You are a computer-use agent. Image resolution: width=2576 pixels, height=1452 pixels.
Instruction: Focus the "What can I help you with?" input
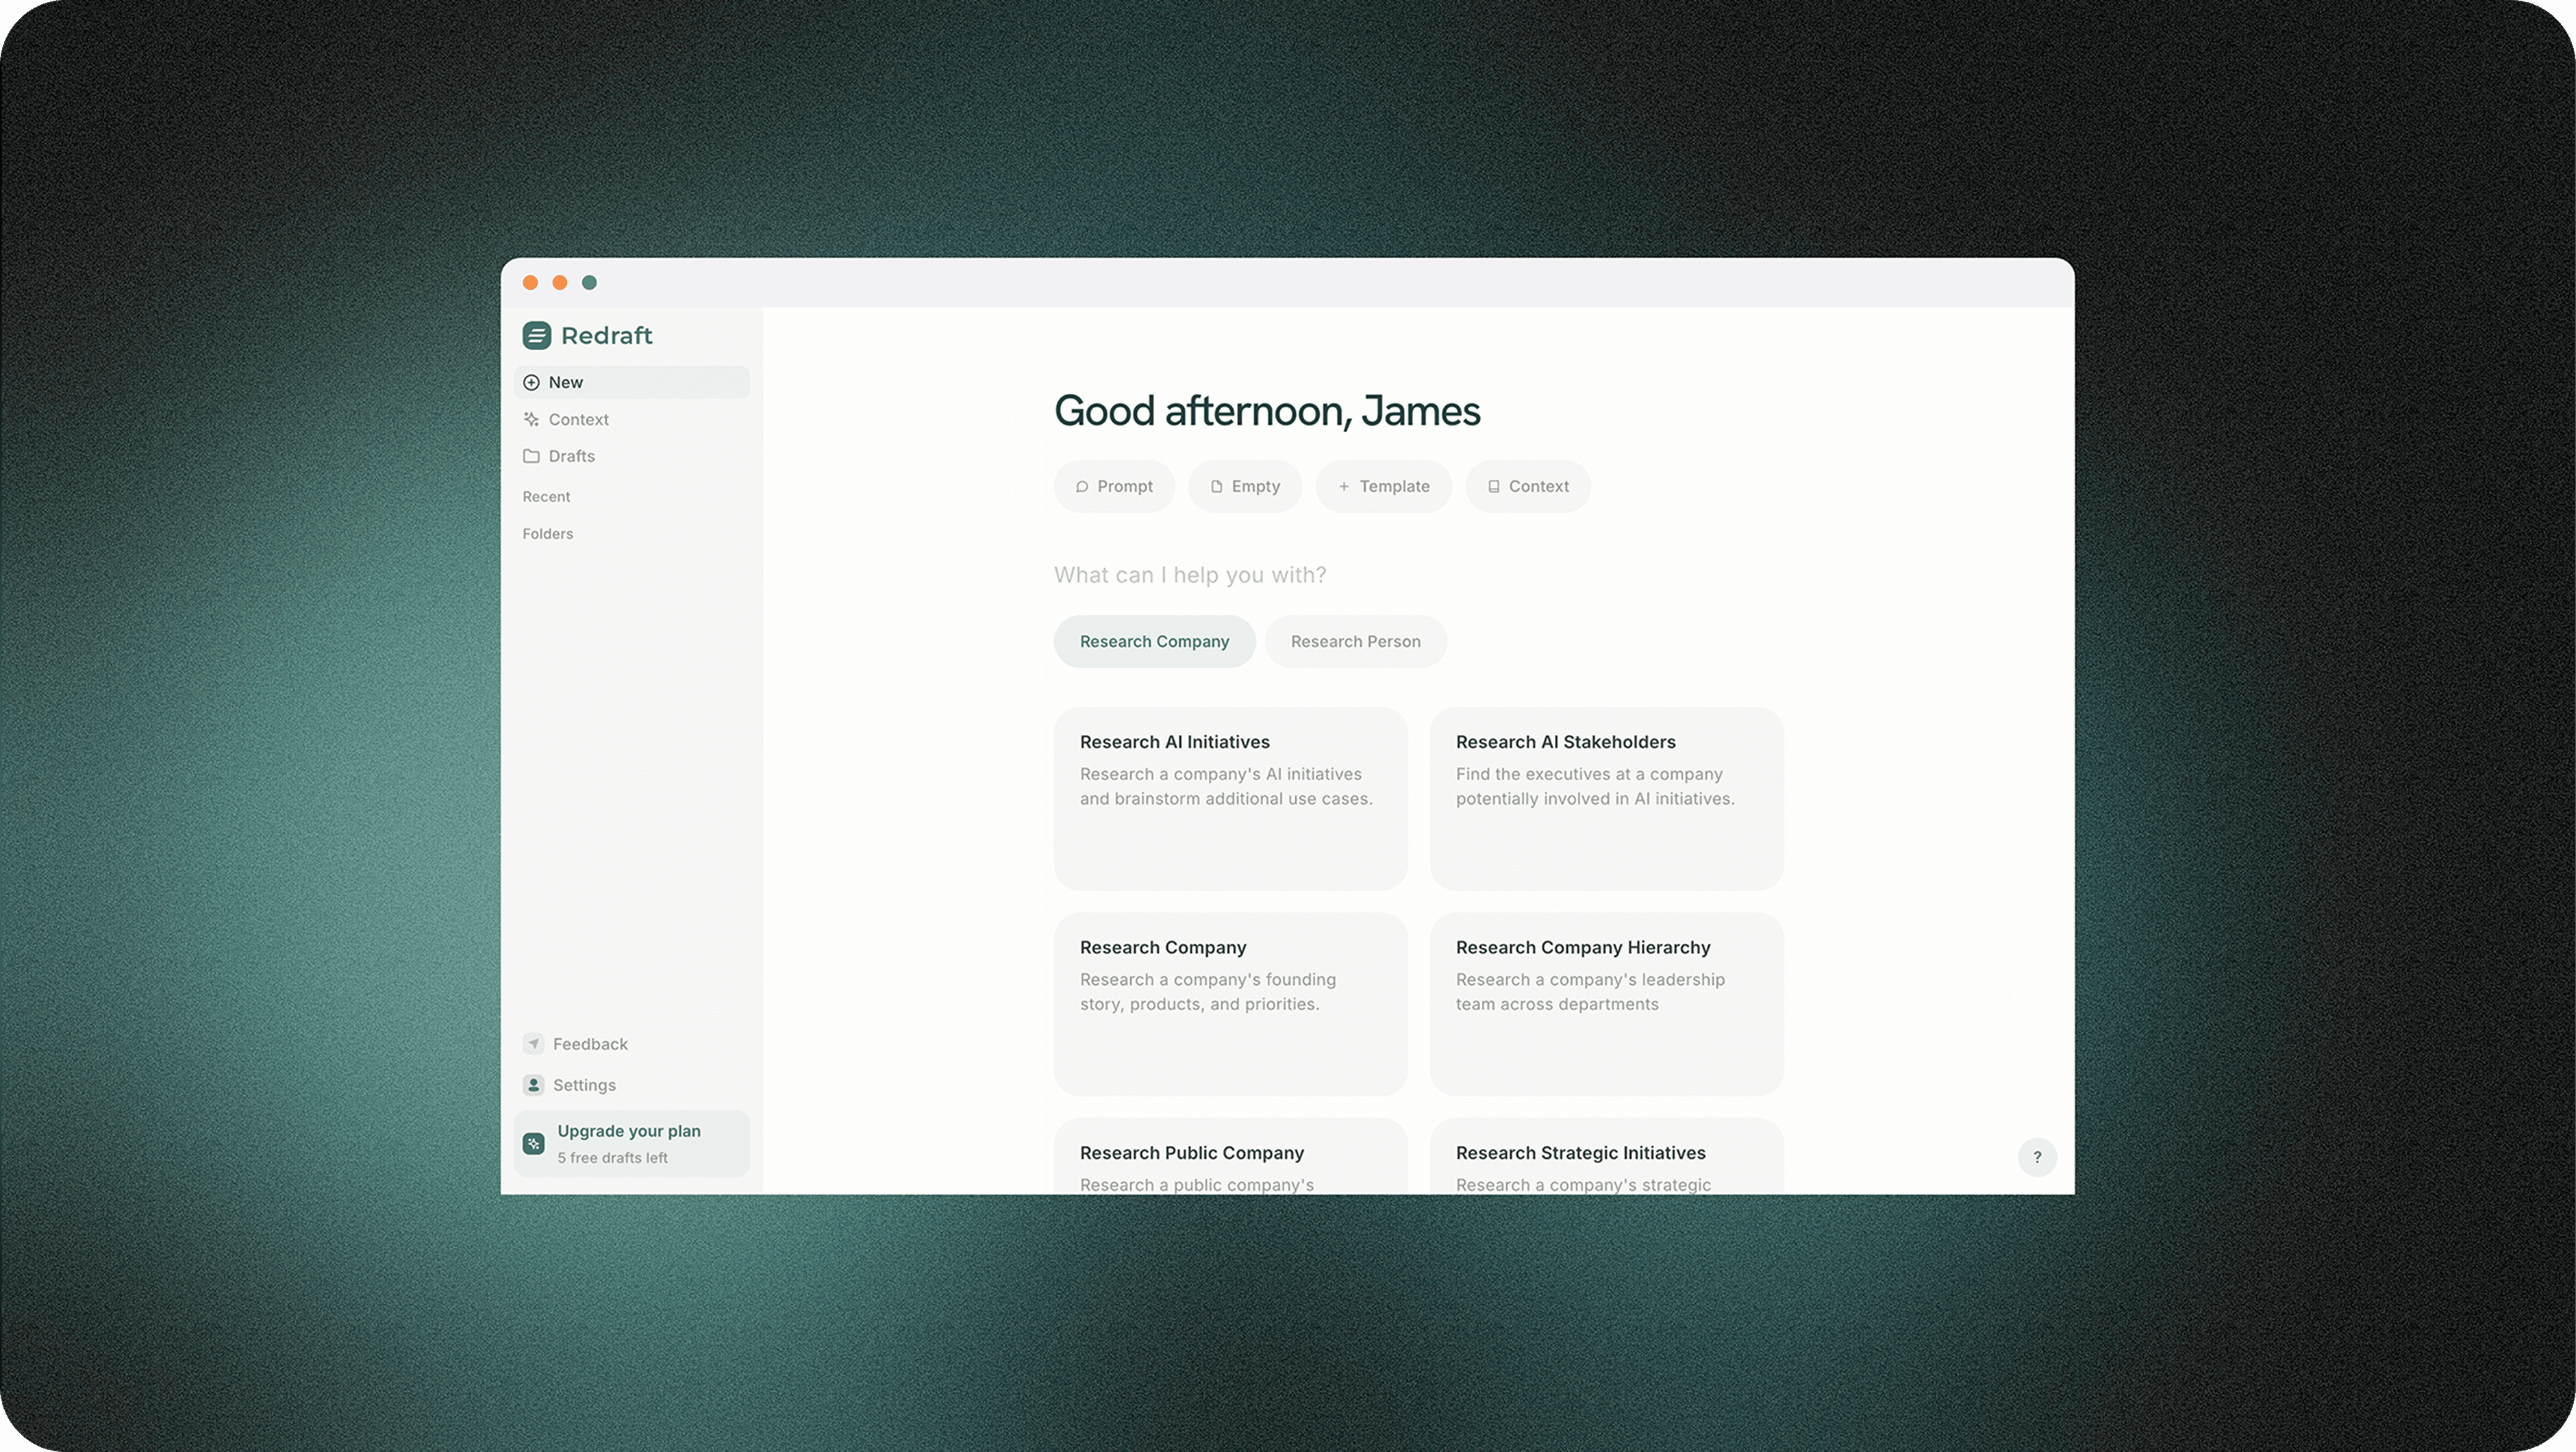pyautogui.click(x=1190, y=575)
